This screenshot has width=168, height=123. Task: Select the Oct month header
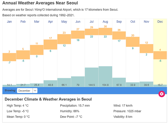tap(133, 22)
